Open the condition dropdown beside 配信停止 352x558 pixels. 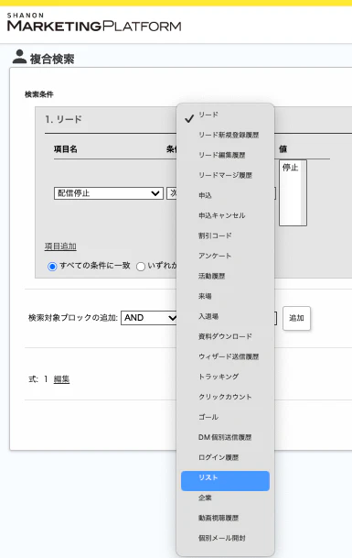pos(171,193)
